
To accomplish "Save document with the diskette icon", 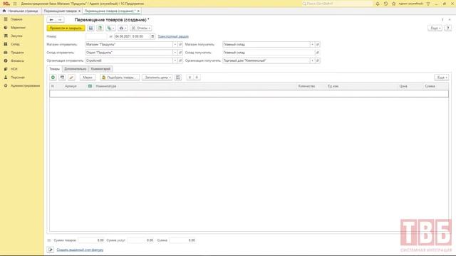I will tap(90, 28).
